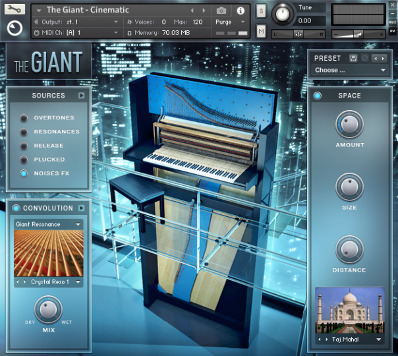Toggle the Noises FX source
This screenshot has height=356, width=398.
[24, 173]
